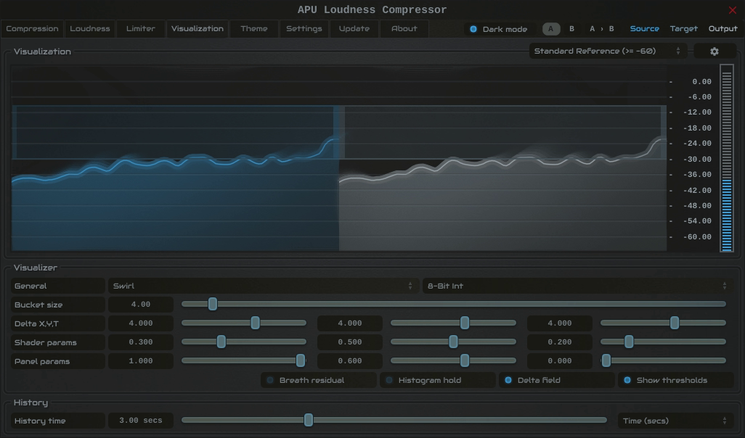The image size is (745, 438).
Task: Click the third Panel params slider
Action: [x=663, y=360]
